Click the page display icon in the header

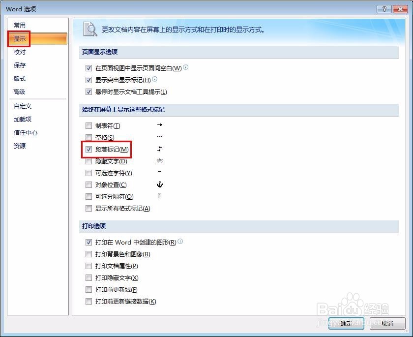point(90,30)
